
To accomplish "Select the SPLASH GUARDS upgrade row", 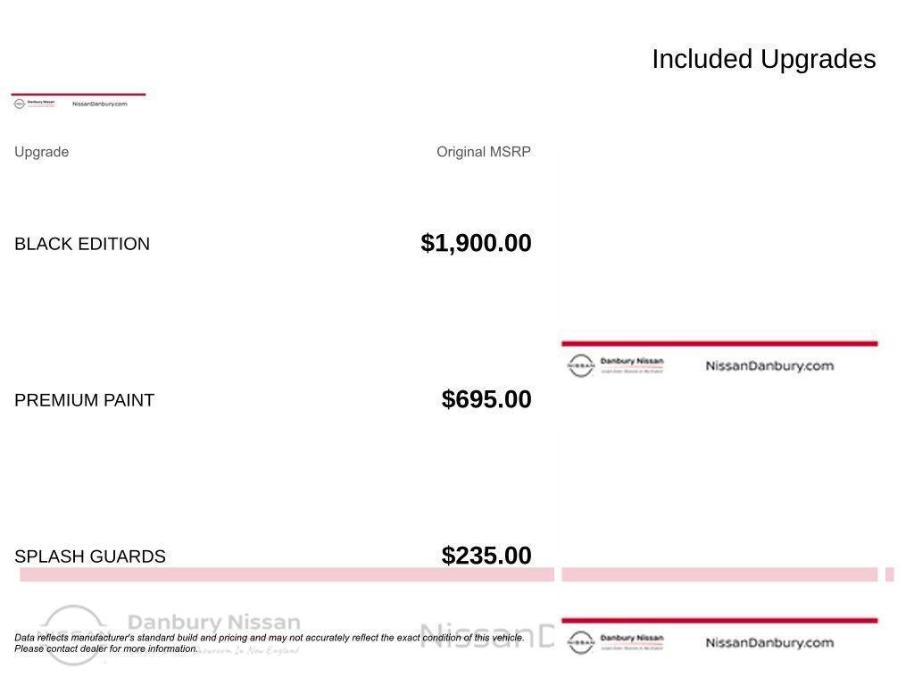I will (90, 556).
